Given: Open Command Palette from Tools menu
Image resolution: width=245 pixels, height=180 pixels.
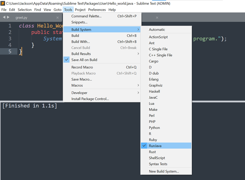Looking at the screenshot, I should tap(102, 16).
